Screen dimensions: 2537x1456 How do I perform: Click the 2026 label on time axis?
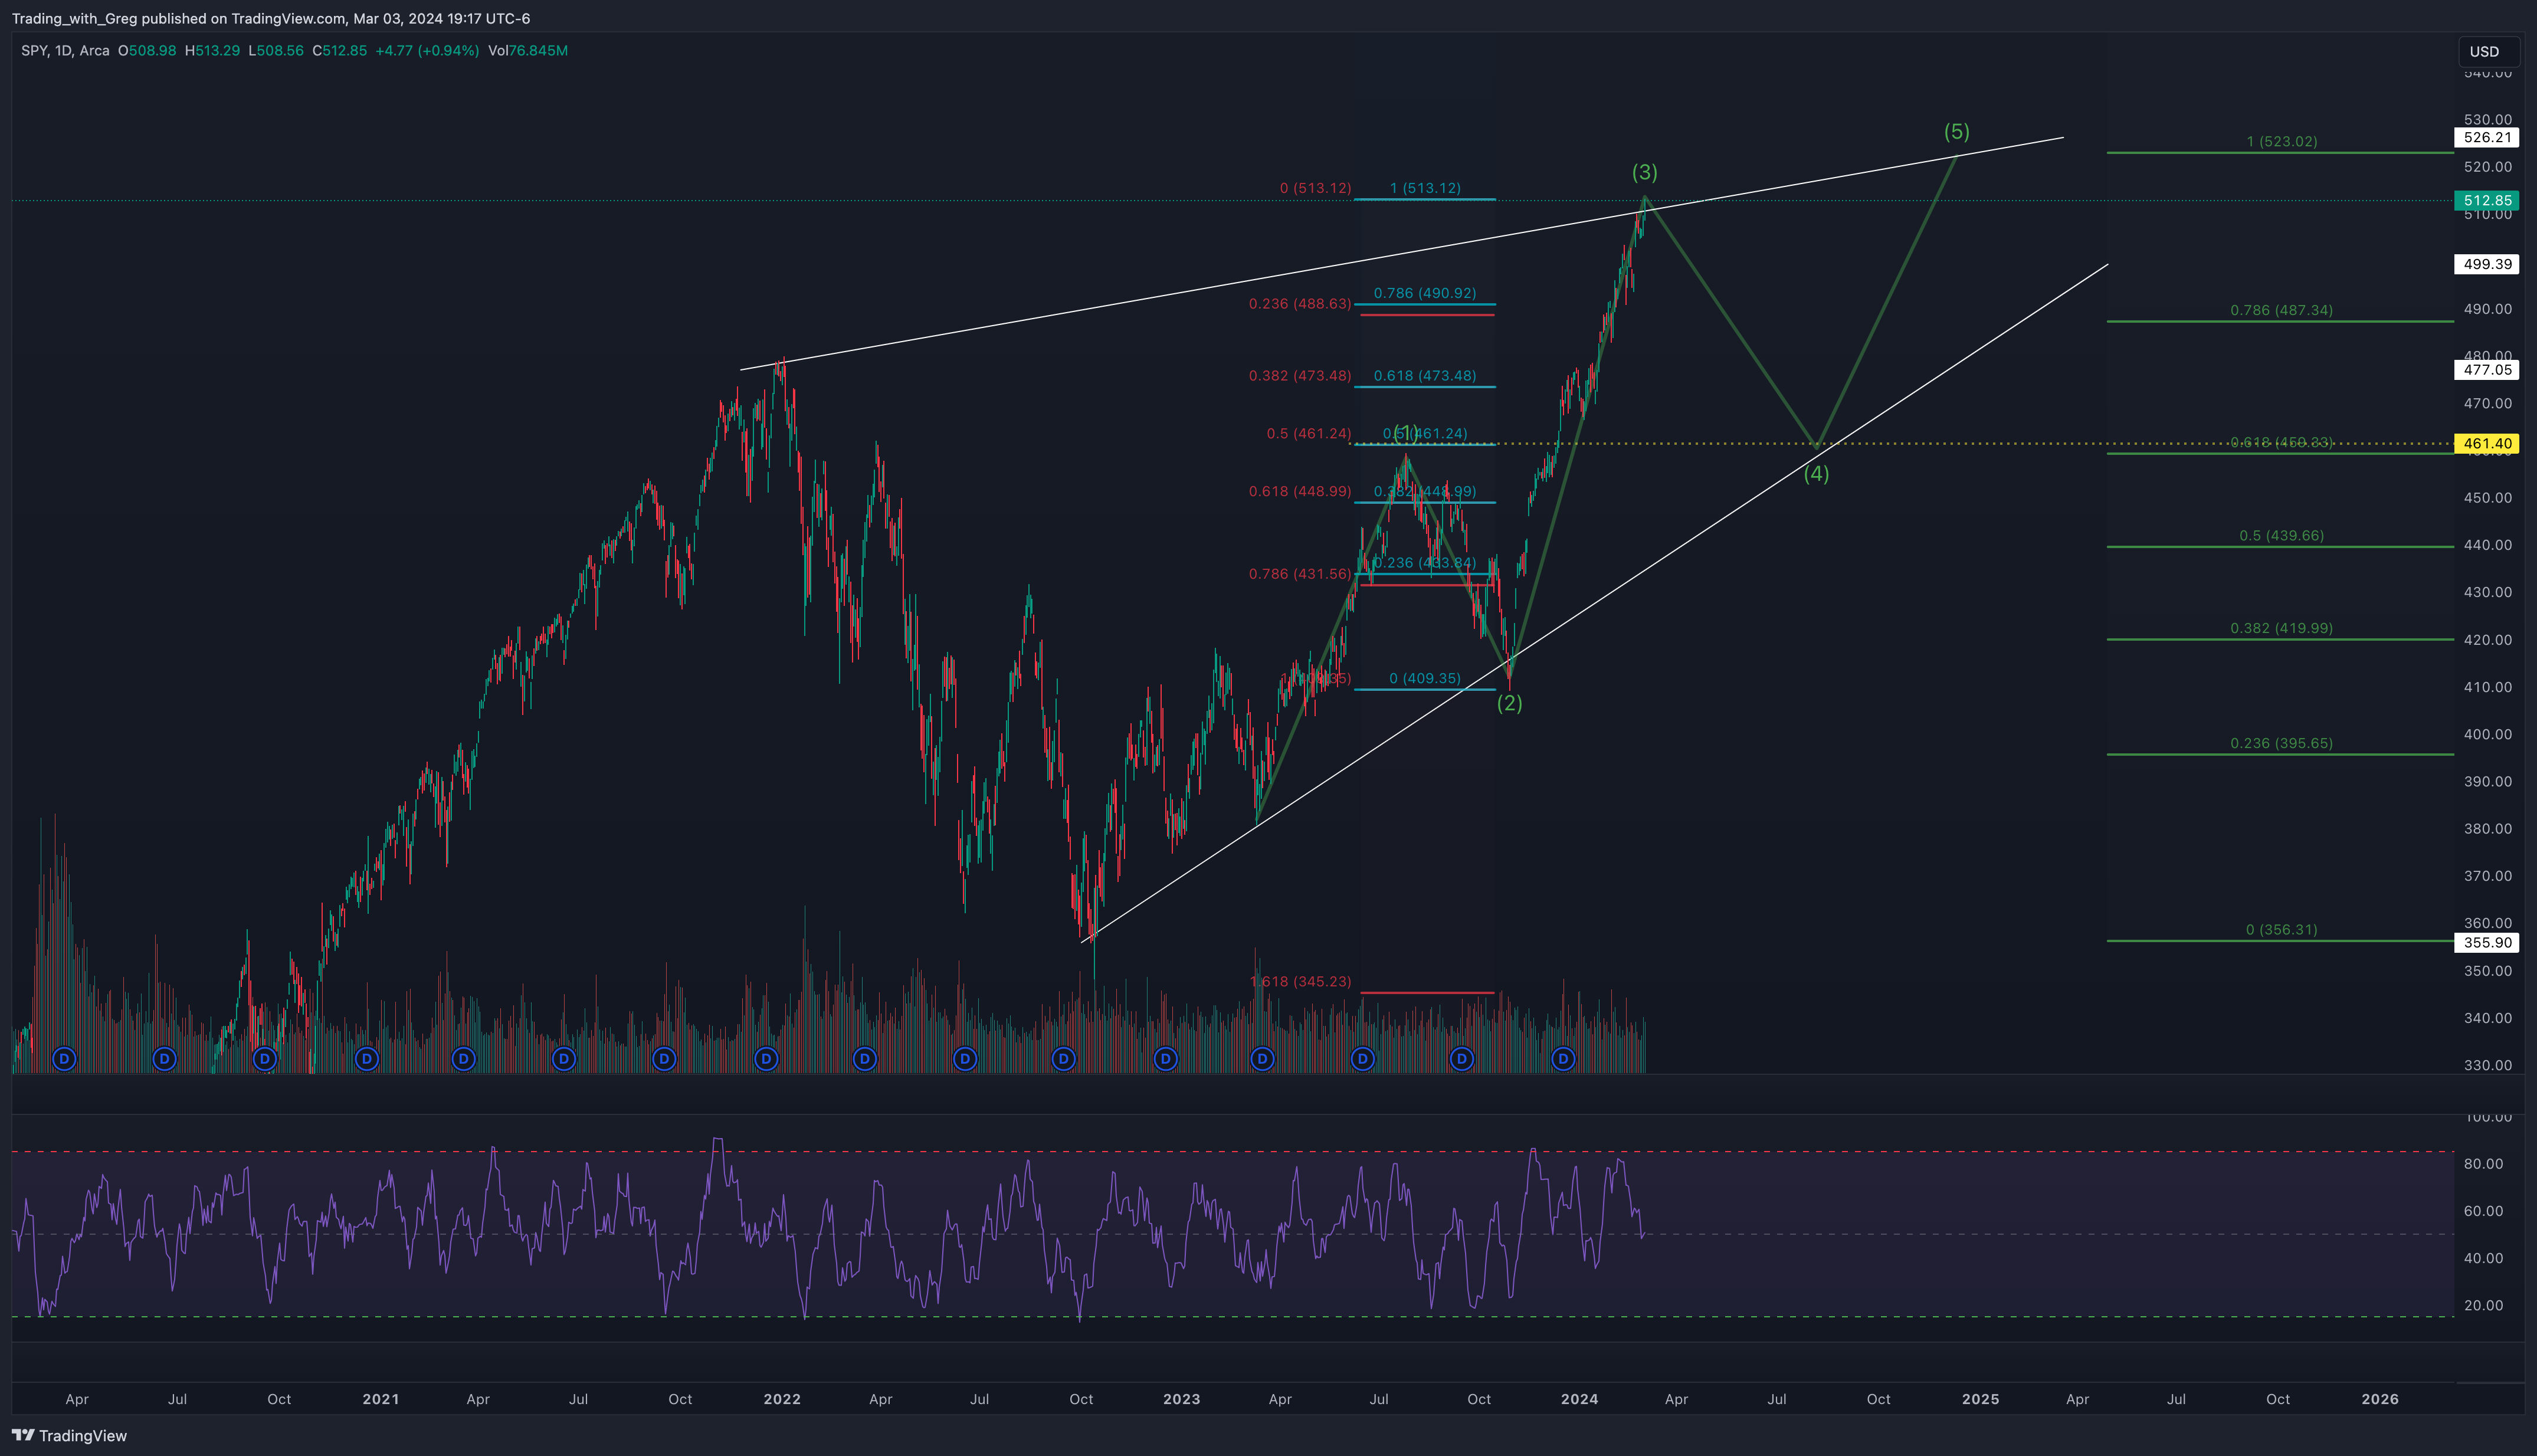pyautogui.click(x=2380, y=1399)
